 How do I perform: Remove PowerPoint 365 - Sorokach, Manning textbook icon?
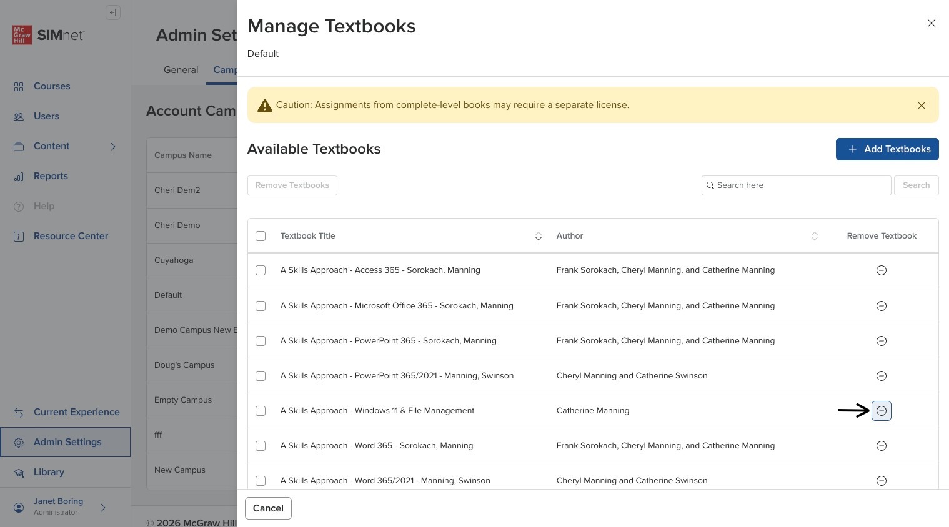pyautogui.click(x=881, y=341)
